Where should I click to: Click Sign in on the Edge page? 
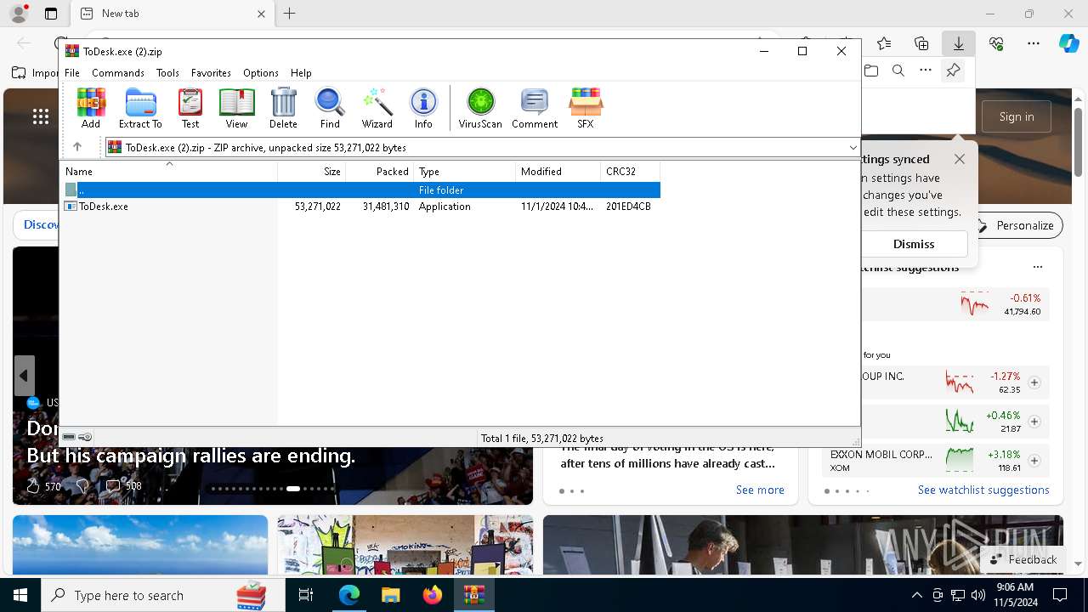(x=1017, y=116)
